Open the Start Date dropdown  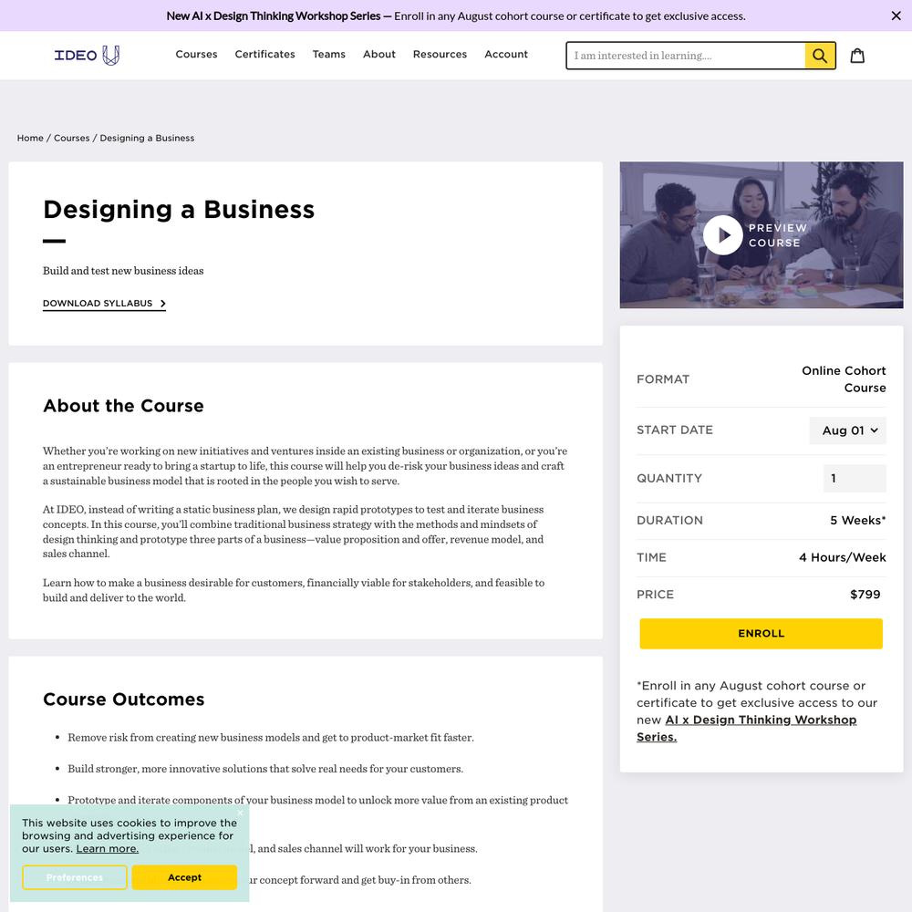coord(847,430)
